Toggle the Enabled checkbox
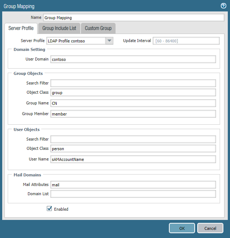Image resolution: width=230 pixels, height=238 pixels. pyautogui.click(x=49, y=208)
